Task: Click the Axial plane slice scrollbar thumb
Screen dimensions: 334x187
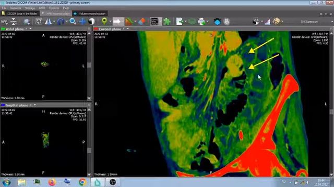Action: [x=89, y=65]
